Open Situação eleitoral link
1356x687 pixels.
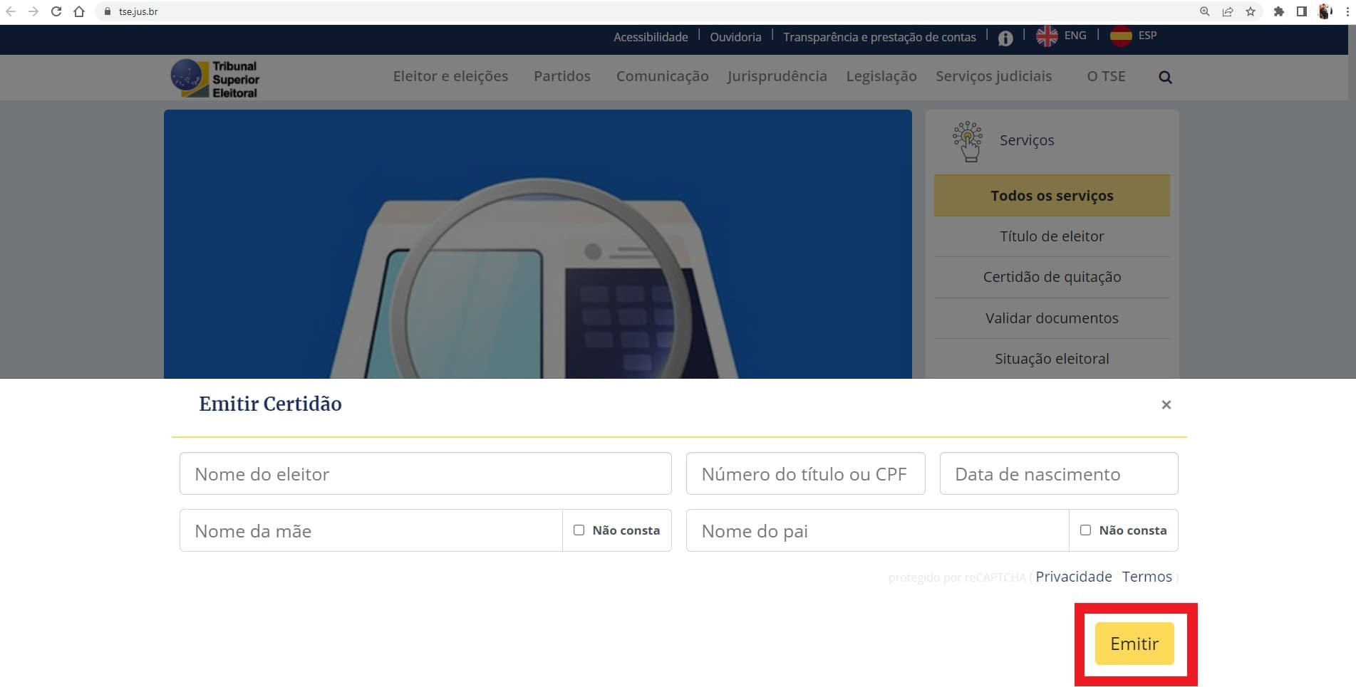(x=1052, y=359)
